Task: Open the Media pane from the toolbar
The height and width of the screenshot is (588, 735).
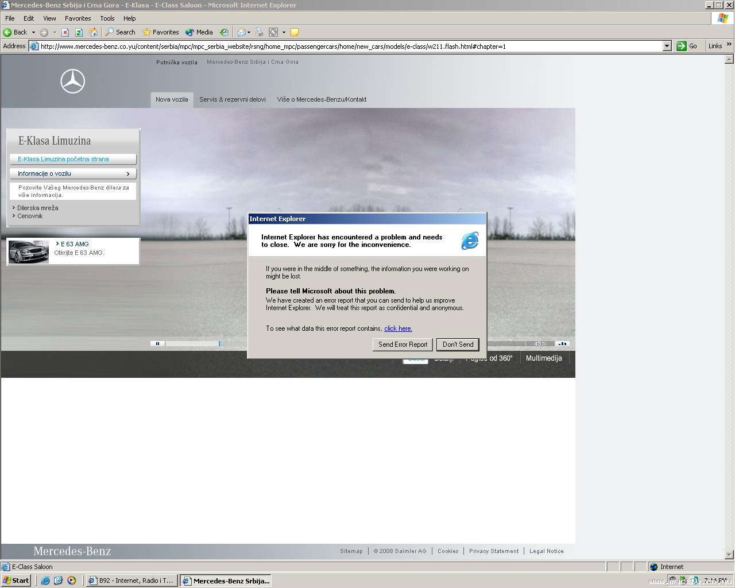Action: pyautogui.click(x=199, y=32)
